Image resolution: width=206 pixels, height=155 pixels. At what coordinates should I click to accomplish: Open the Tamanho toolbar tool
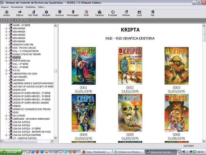(99, 13)
